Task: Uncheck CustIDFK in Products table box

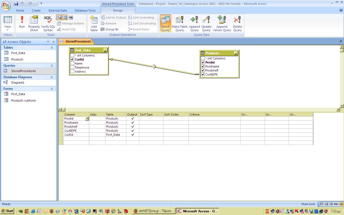Action: coord(203,74)
